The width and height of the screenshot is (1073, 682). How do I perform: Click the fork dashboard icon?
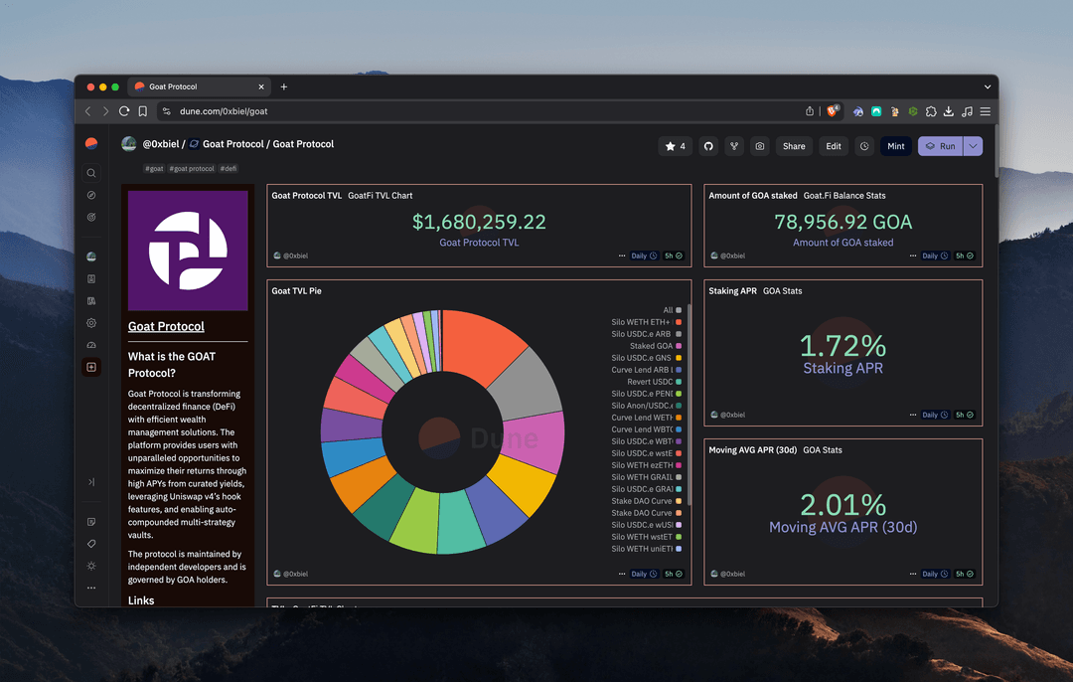click(734, 146)
